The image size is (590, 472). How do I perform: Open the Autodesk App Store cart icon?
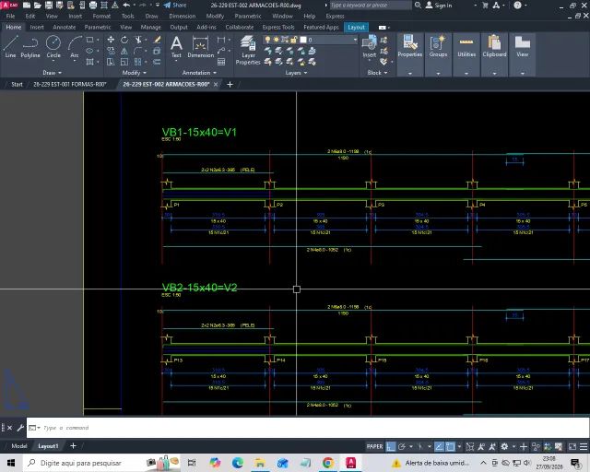point(485,6)
